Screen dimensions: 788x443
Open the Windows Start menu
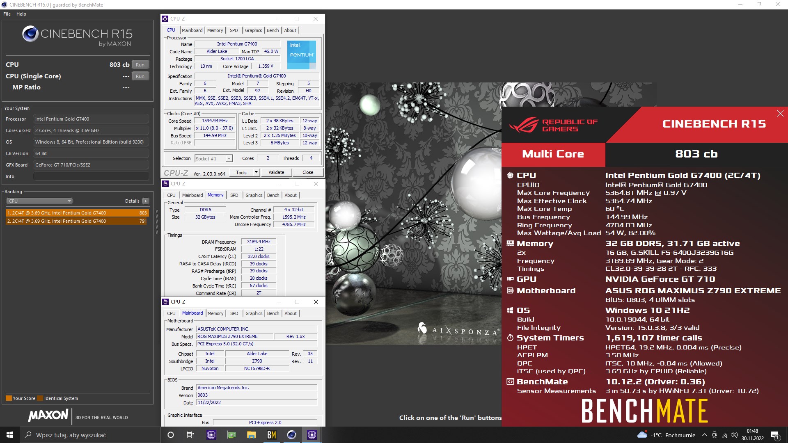click(x=10, y=435)
